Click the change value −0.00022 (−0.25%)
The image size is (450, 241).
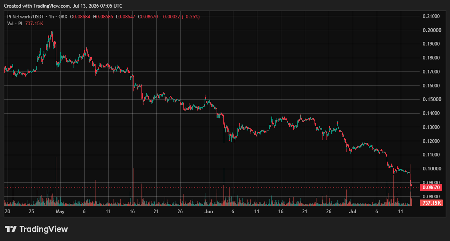pos(180,17)
